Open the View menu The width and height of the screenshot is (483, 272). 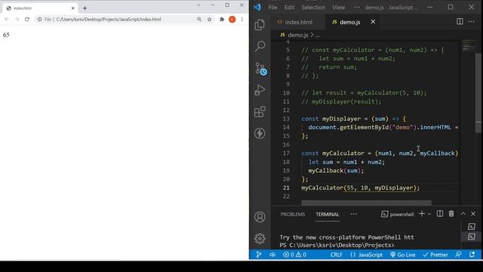pos(339,8)
